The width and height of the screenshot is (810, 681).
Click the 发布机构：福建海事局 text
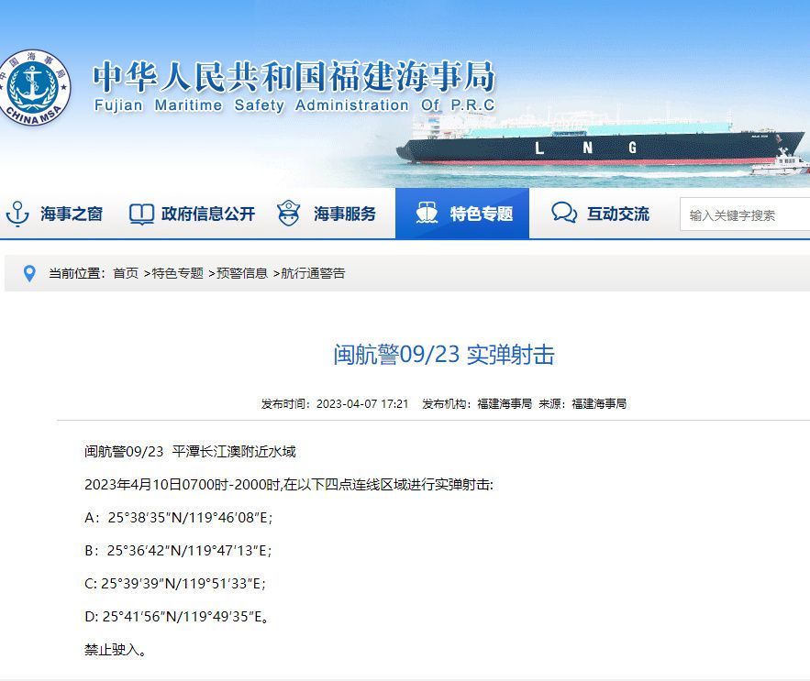coord(477,404)
